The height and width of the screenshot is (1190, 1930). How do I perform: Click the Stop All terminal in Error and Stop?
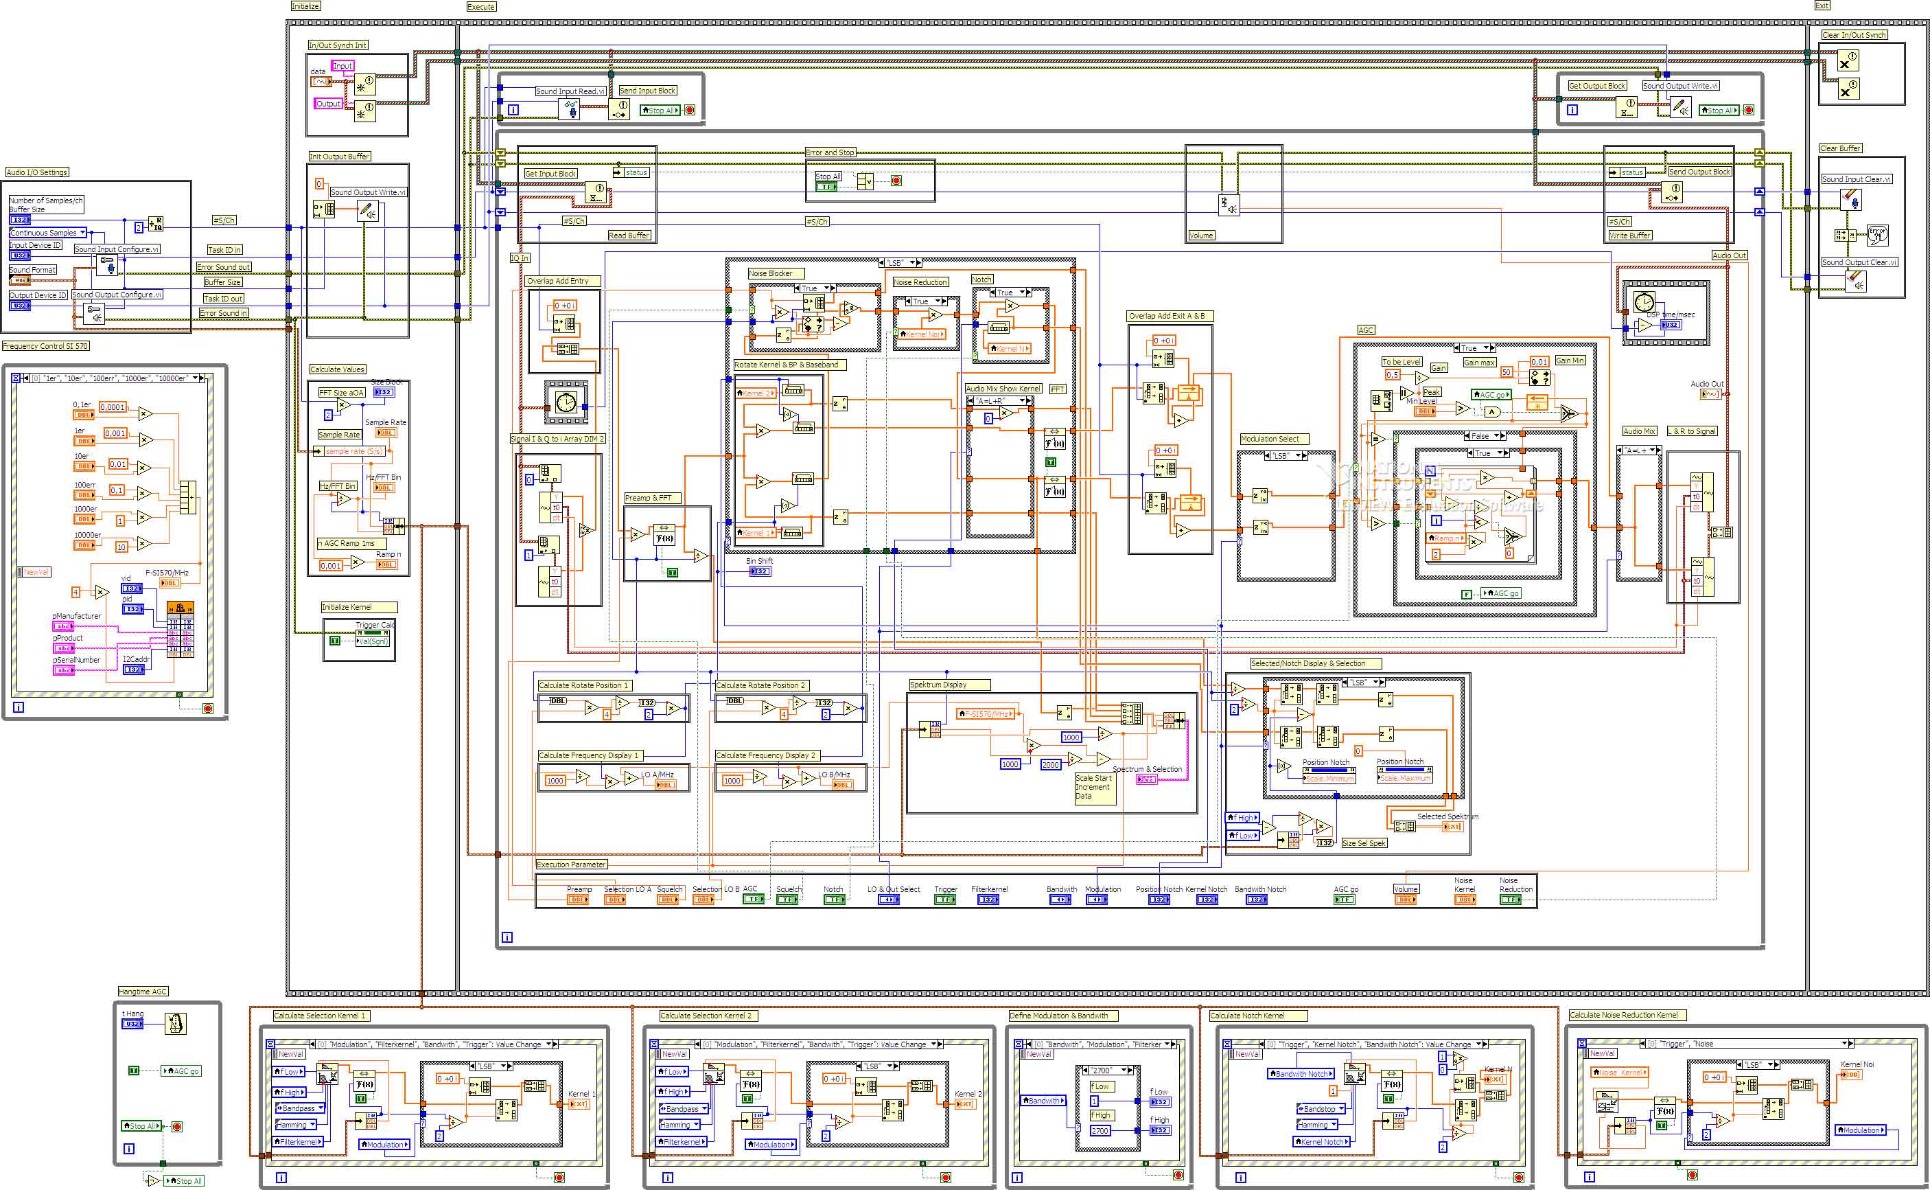click(826, 187)
